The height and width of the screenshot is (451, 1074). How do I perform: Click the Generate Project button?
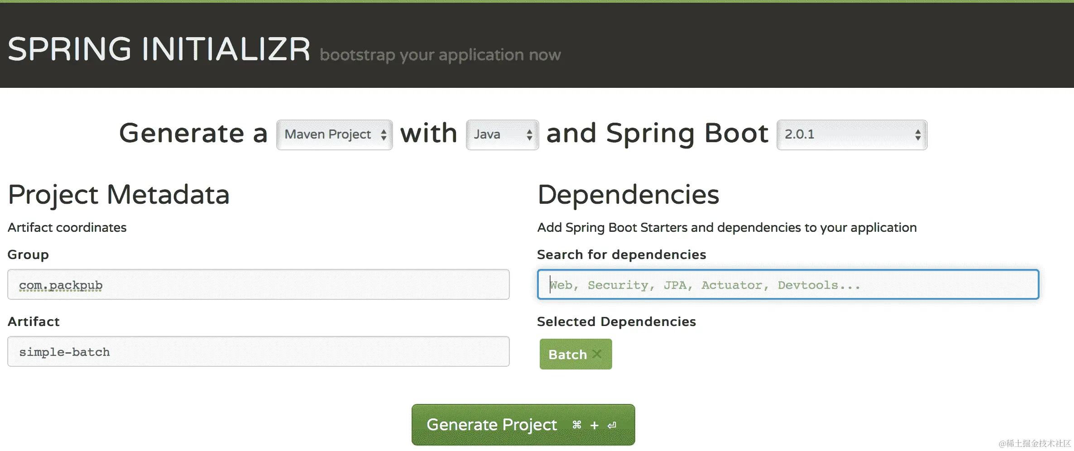point(523,425)
